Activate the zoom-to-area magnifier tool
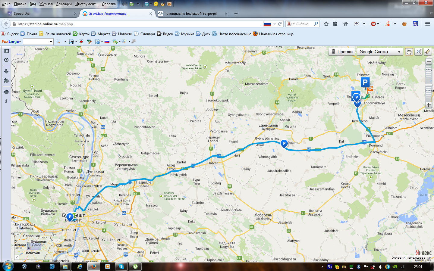Image resolution: width=434 pixels, height=271 pixels. (418, 52)
